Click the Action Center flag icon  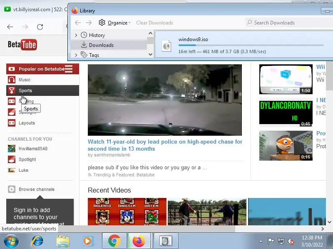(271, 241)
